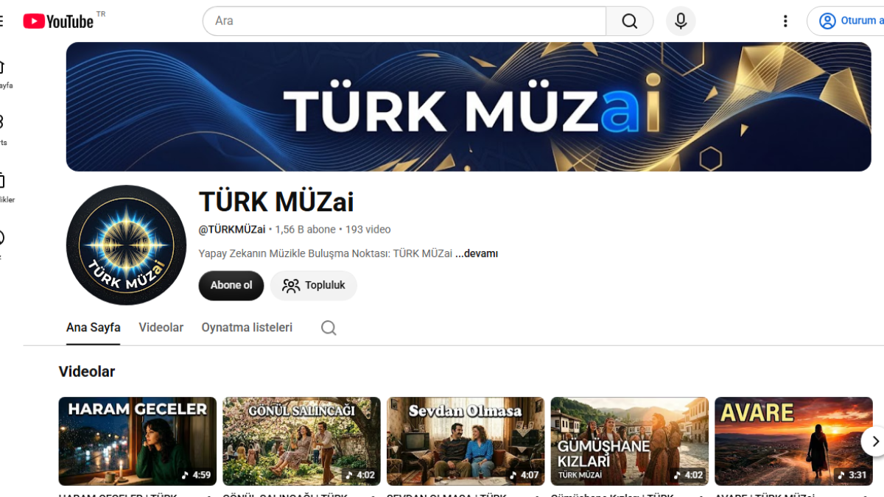Screen dimensions: 884x497
Task: Search within the channel using magnifier icon
Action: (x=329, y=328)
